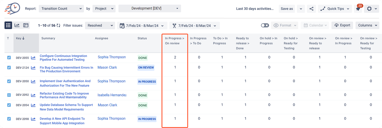The height and width of the screenshot is (128, 382).
Task: Click DONE status badge for DEV-2055
Action: click(x=143, y=58)
